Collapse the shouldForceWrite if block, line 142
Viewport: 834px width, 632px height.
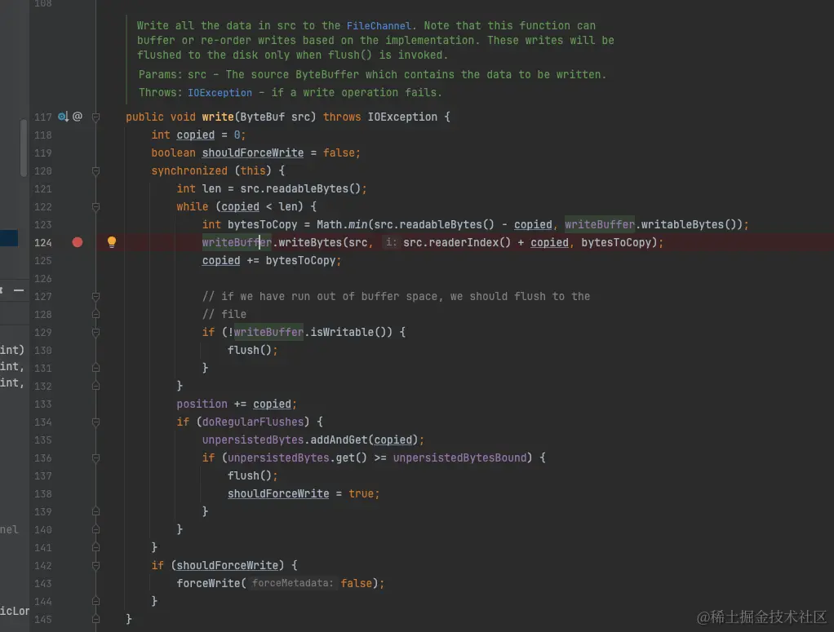(95, 566)
